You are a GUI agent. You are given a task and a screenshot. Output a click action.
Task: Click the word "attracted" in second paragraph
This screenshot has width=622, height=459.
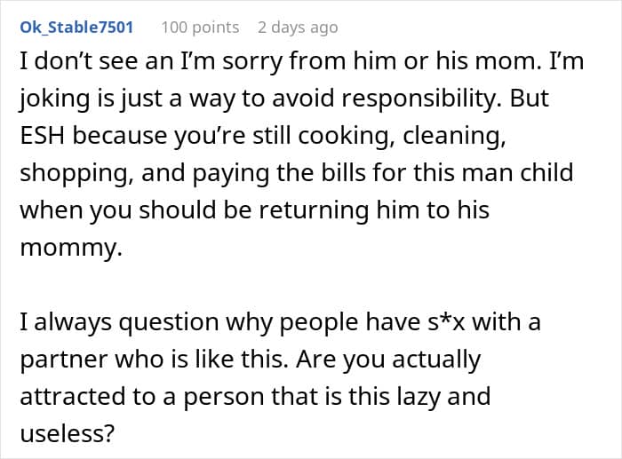pos(73,396)
